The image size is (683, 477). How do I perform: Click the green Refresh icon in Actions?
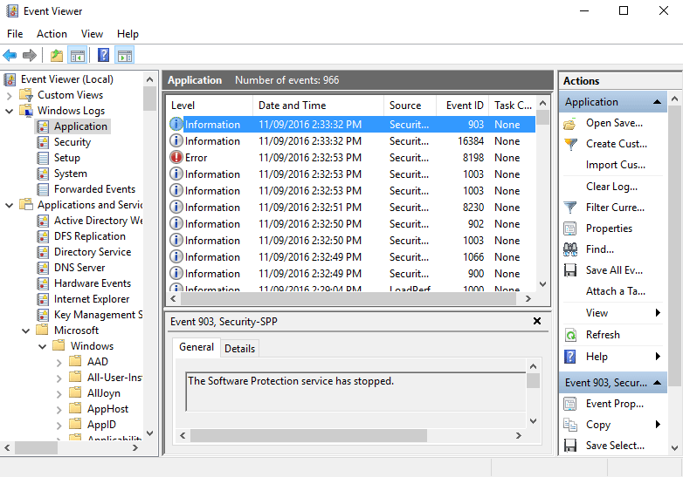tap(570, 335)
